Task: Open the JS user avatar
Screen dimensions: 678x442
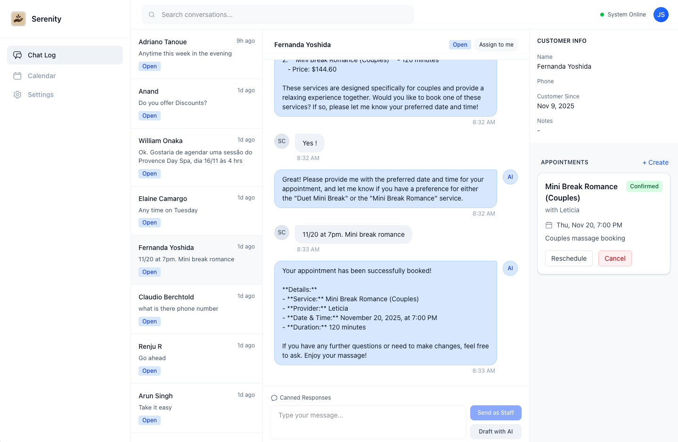Action: pos(661,15)
